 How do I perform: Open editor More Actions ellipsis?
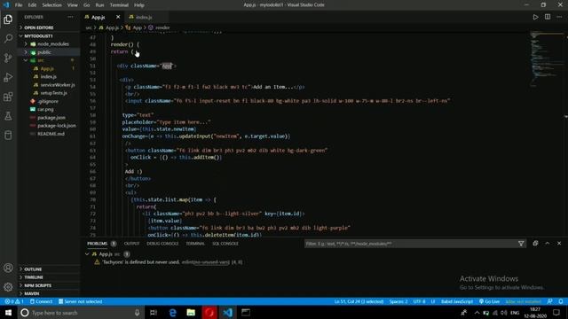coord(559,17)
